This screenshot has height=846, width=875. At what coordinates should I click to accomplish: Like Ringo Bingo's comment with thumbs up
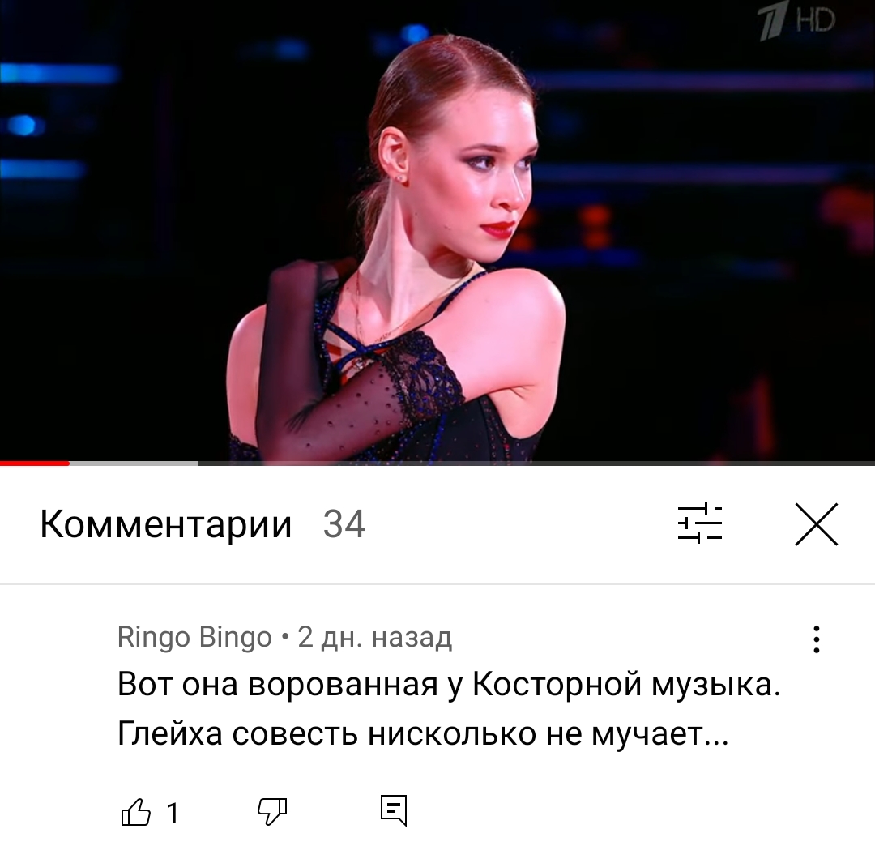point(135,812)
